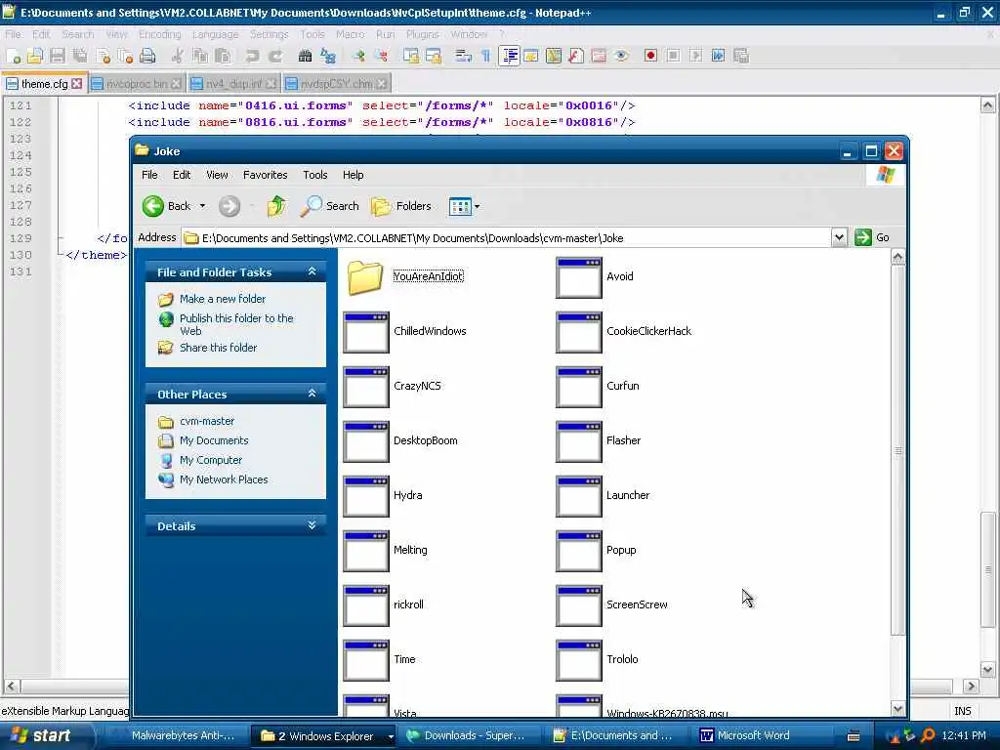
Task: Toggle the Show All Characters pilcrow icon
Action: [x=486, y=56]
